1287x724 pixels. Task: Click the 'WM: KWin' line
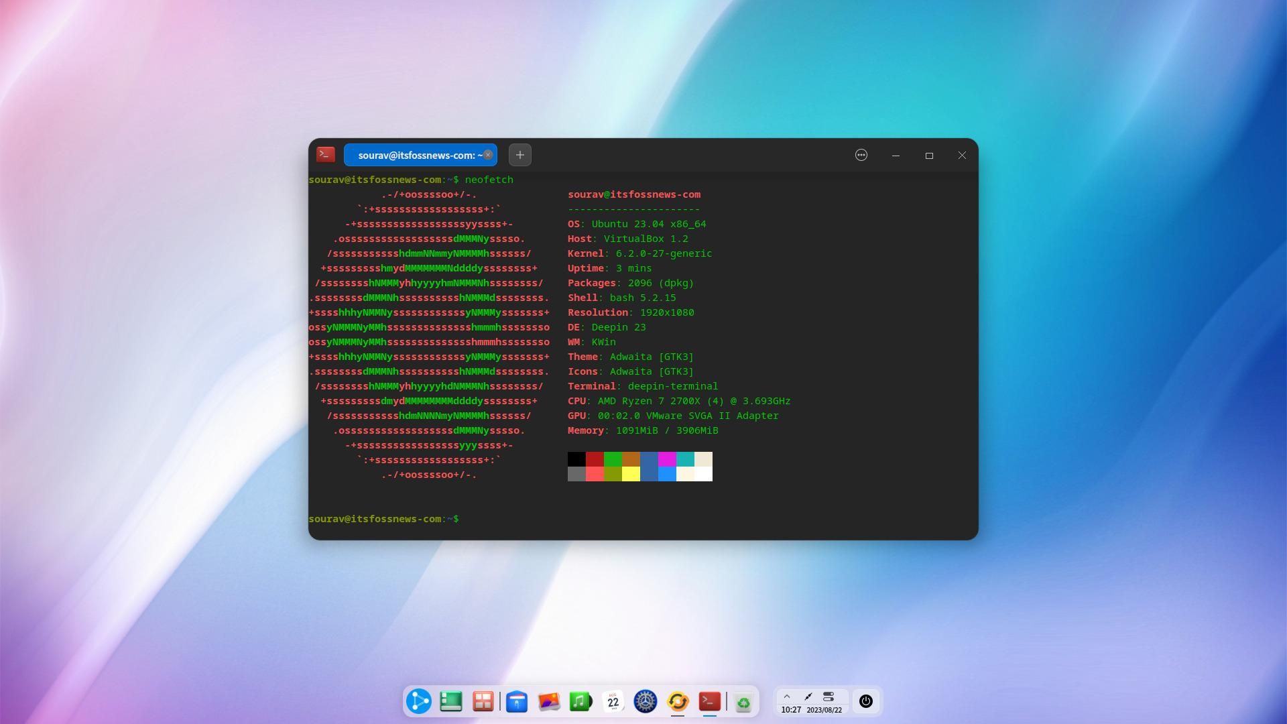click(x=592, y=342)
